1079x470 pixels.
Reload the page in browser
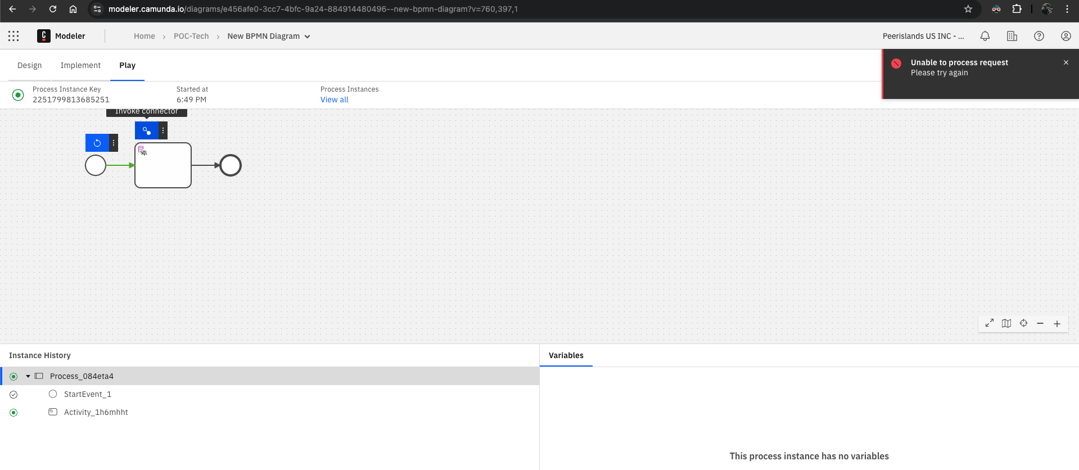53,9
